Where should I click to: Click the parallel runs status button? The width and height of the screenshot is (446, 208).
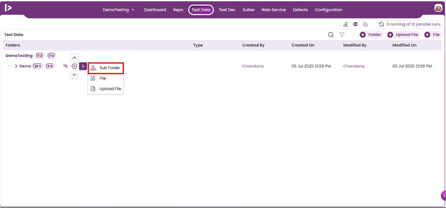click(409, 24)
